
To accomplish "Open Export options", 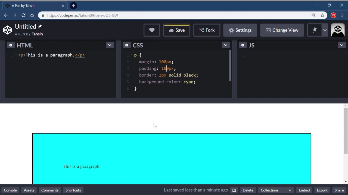I will tap(322, 190).
